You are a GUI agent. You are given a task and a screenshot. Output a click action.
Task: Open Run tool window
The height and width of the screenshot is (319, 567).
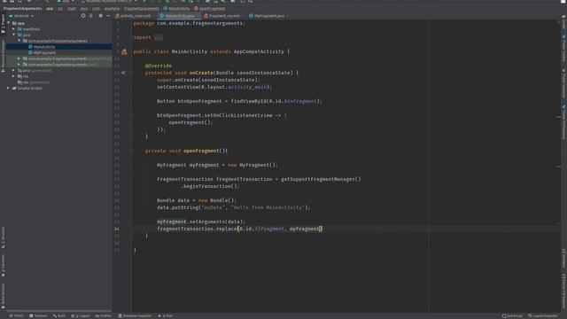point(166,316)
